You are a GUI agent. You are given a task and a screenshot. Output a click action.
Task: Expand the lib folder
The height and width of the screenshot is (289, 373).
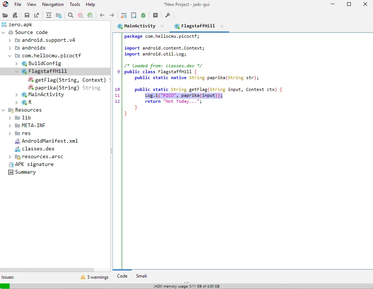[10, 118]
